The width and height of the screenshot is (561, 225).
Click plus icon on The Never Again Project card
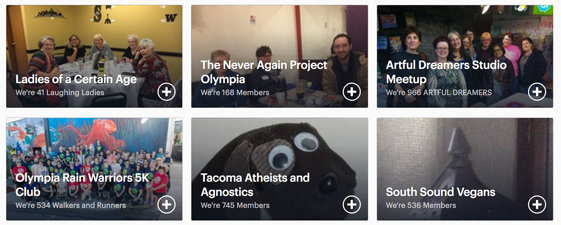click(352, 92)
